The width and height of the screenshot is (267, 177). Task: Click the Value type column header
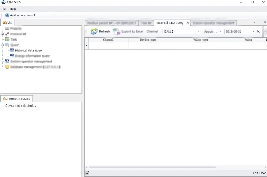click(201, 40)
